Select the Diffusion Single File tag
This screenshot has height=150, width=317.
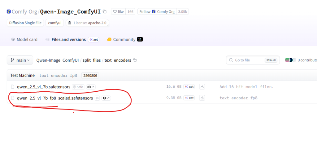coord(25,23)
